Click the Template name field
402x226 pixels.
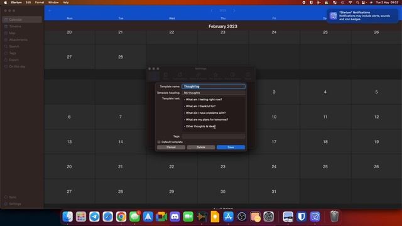coord(214,87)
